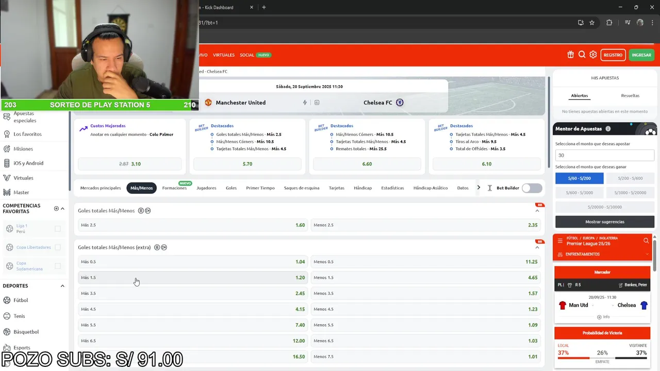660x371 pixels.
Task: Click the Los favoritos medal icon
Action: (7, 134)
